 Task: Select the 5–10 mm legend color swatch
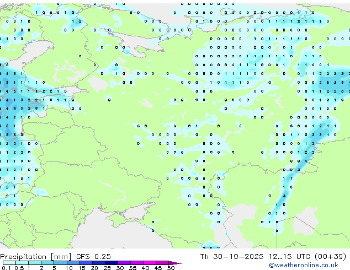click(61, 263)
